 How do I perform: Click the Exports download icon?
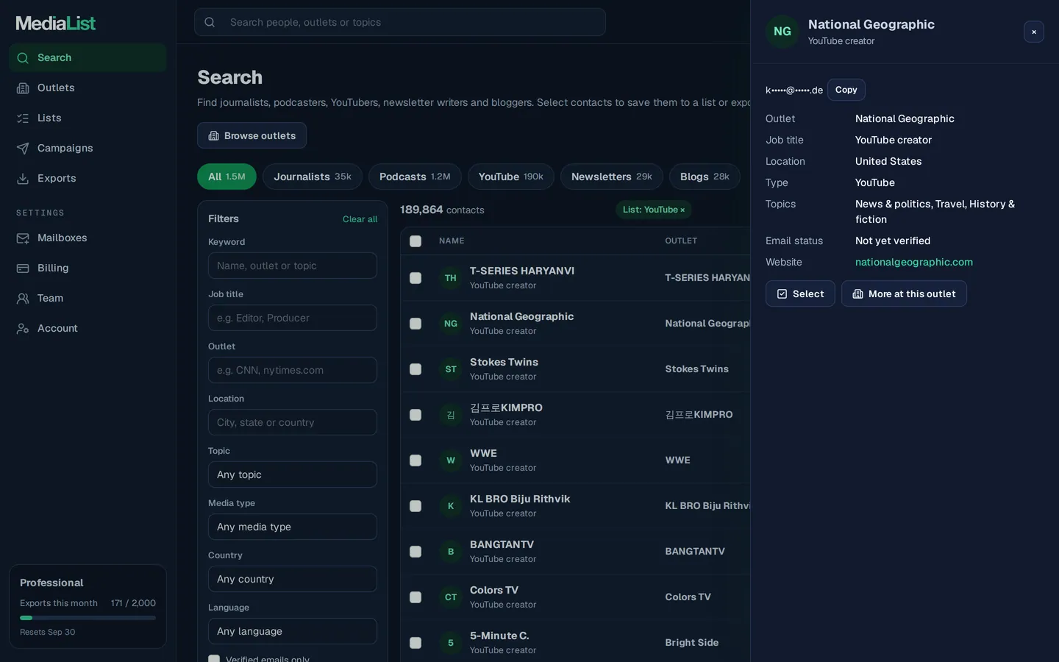[23, 179]
